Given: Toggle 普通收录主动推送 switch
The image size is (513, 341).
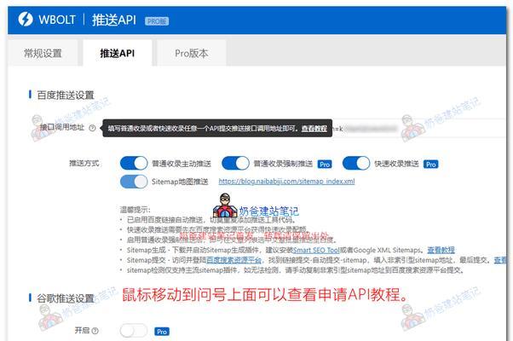Looking at the screenshot, I should 134,164.
